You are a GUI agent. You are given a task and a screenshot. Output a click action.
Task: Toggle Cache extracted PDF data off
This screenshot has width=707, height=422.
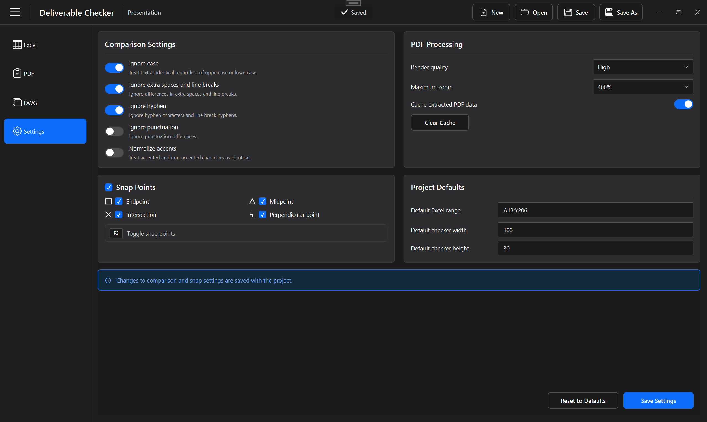684,104
